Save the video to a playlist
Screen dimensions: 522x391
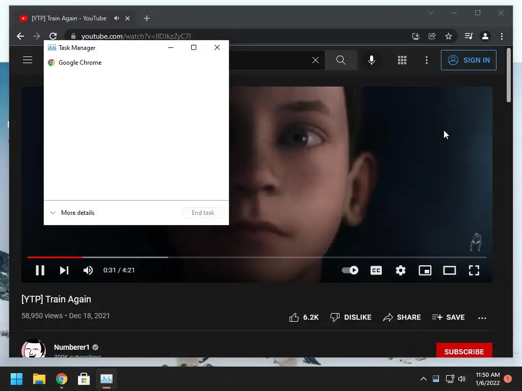click(x=448, y=317)
